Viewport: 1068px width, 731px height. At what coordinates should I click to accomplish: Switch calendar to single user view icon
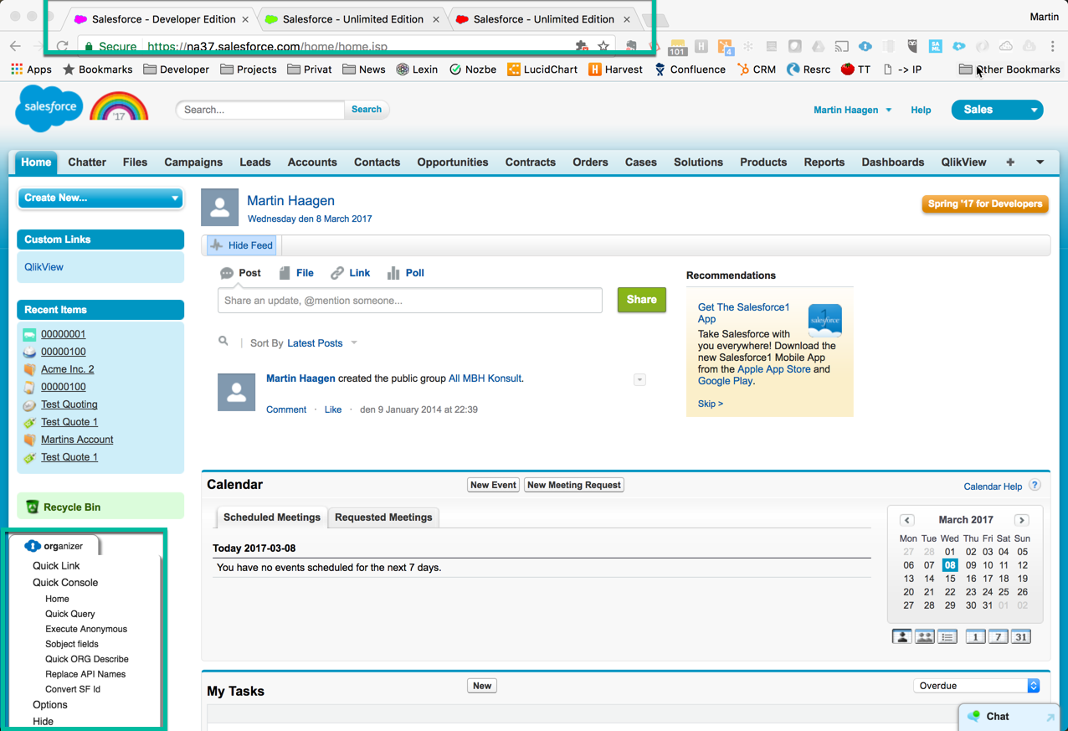pyautogui.click(x=901, y=637)
